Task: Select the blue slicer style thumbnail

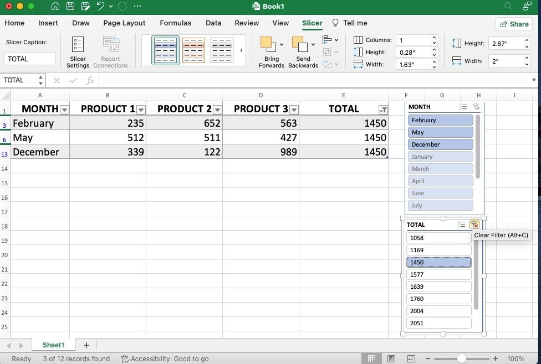Action: 165,50
